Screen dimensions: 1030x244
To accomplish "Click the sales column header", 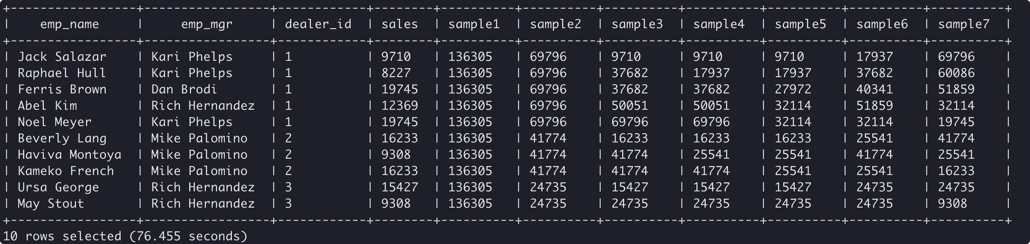I will (x=400, y=24).
